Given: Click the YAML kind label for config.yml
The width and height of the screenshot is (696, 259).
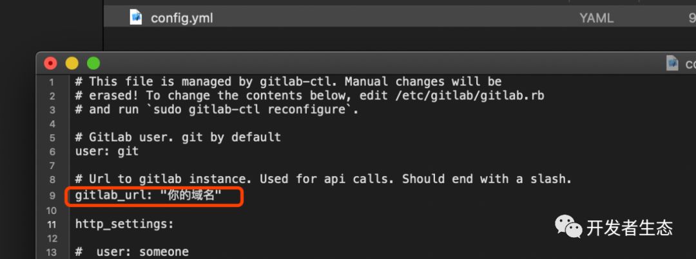Looking at the screenshot, I should point(595,18).
